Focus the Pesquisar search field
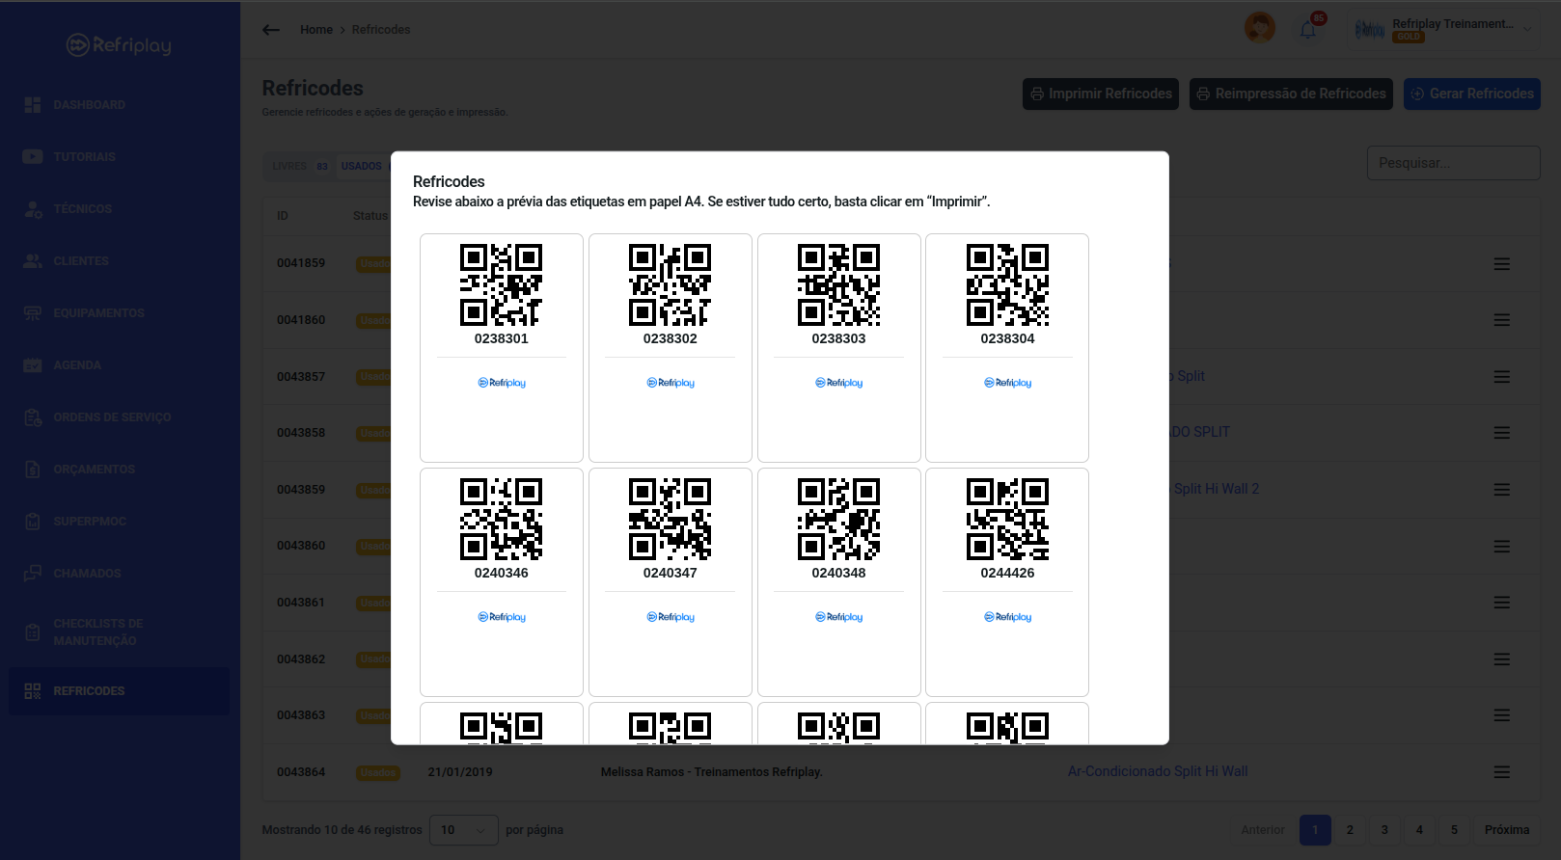 coord(1454,163)
